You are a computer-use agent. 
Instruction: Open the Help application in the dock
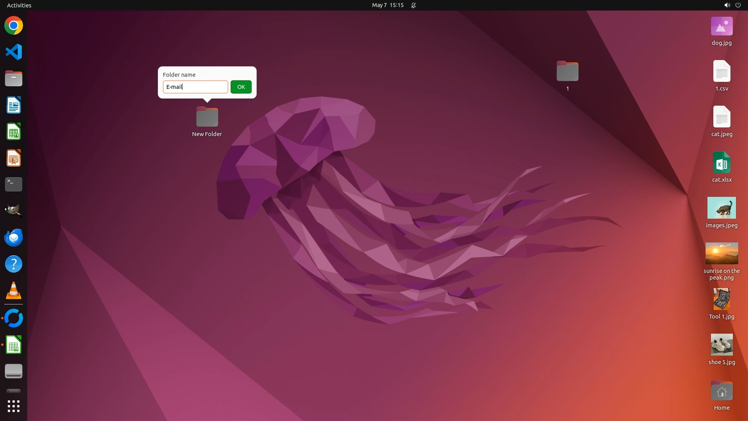point(14,264)
